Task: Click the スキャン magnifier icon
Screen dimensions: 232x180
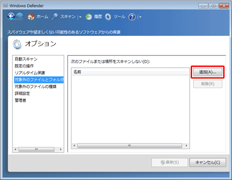Action: [x=55, y=17]
